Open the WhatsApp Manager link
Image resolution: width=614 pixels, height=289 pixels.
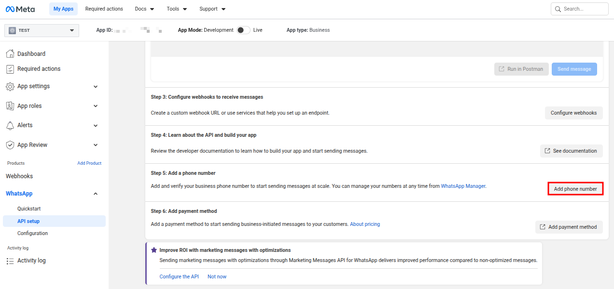coord(463,186)
